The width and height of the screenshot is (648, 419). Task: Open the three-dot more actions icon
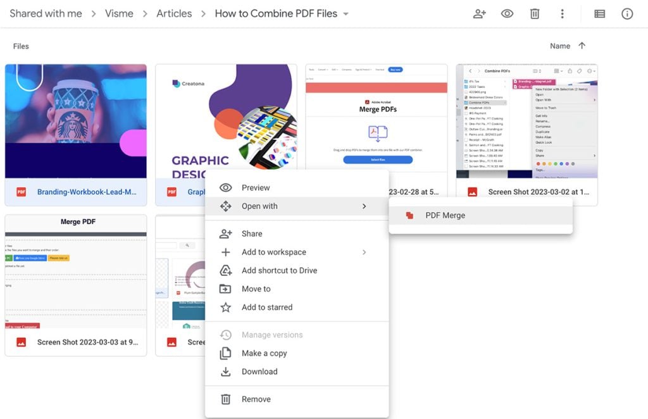tap(563, 13)
